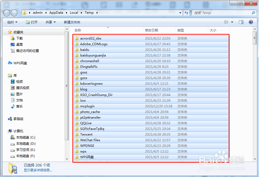This screenshot has width=259, height=177.
Task: Open the 音乐 library
Action: coord(17,107)
